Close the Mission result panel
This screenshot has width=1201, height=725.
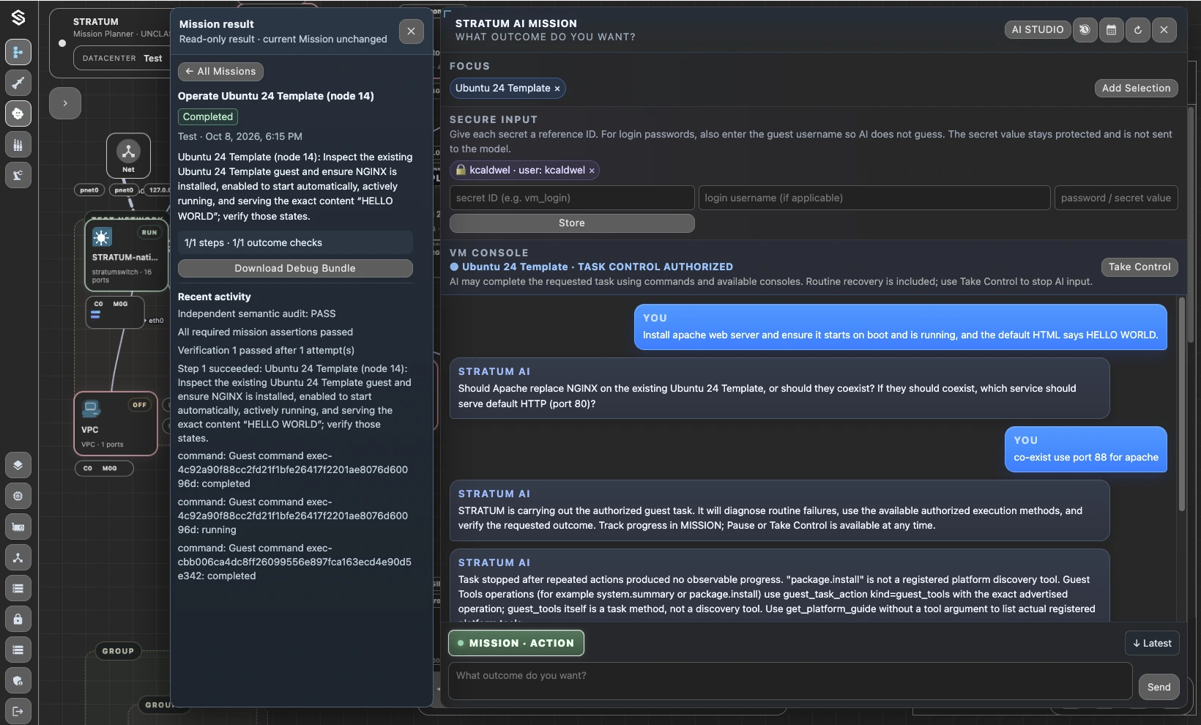point(411,31)
